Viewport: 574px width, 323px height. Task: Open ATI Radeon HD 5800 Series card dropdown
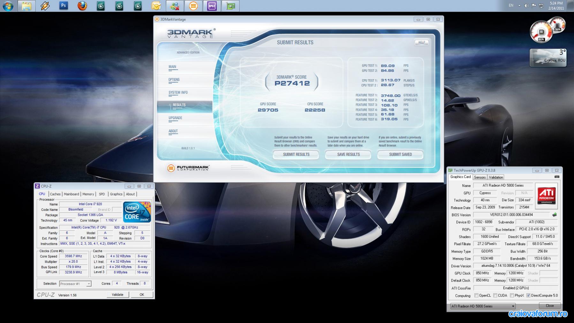coord(483,306)
